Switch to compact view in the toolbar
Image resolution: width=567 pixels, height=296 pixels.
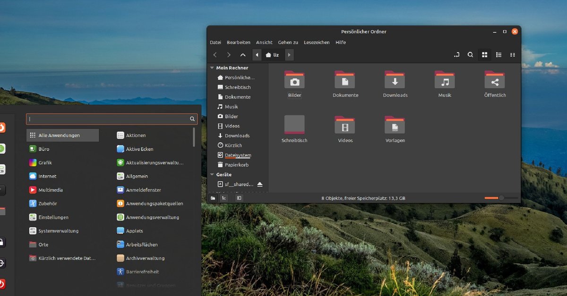[x=513, y=55]
